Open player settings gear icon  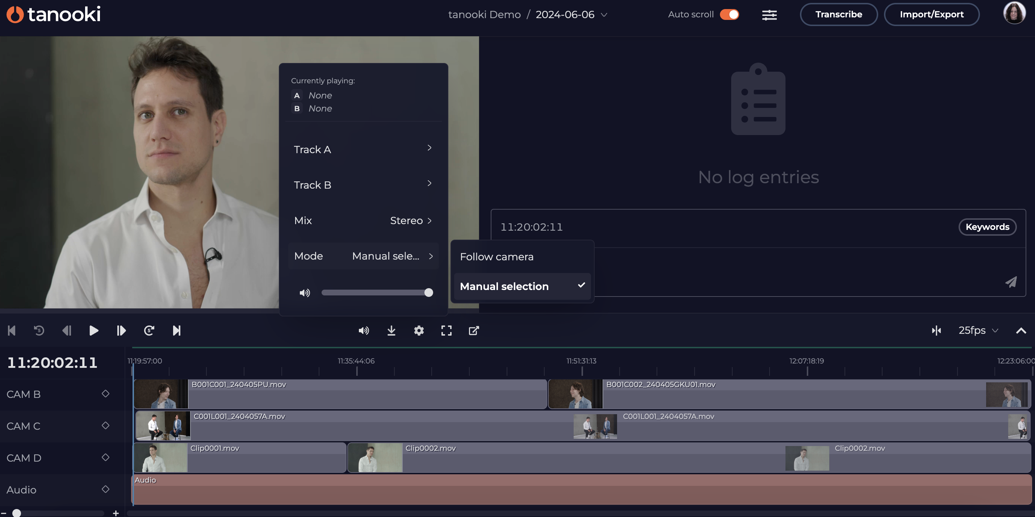coord(419,331)
